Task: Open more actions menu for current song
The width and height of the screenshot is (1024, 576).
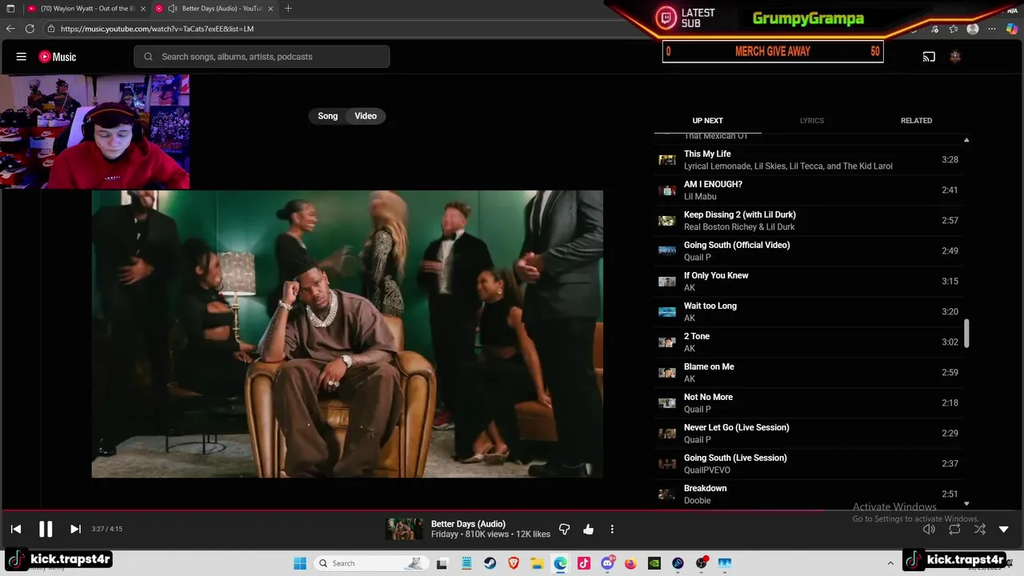Action: (612, 529)
